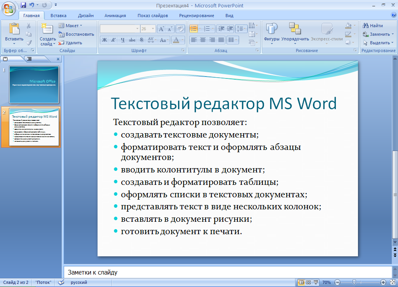
Task: Click the Redo/Repeat icon in the Quick Access toolbar
Action: [44, 5]
